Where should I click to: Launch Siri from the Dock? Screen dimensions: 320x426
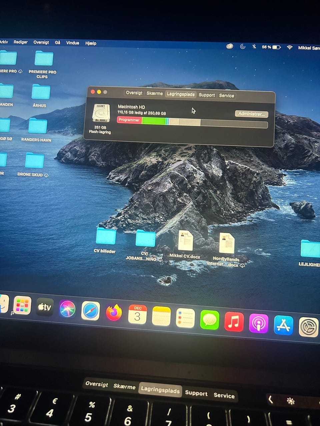[x=67, y=309]
